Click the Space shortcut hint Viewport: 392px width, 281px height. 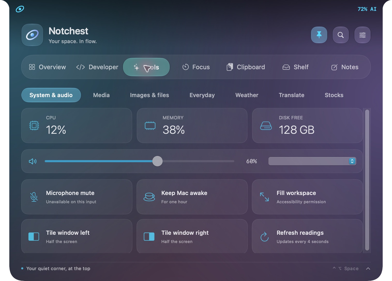345,269
